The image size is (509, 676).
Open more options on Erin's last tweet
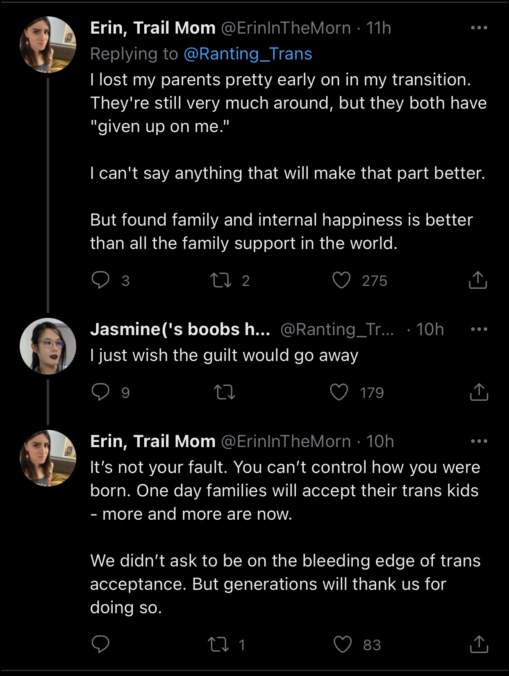coord(479,441)
